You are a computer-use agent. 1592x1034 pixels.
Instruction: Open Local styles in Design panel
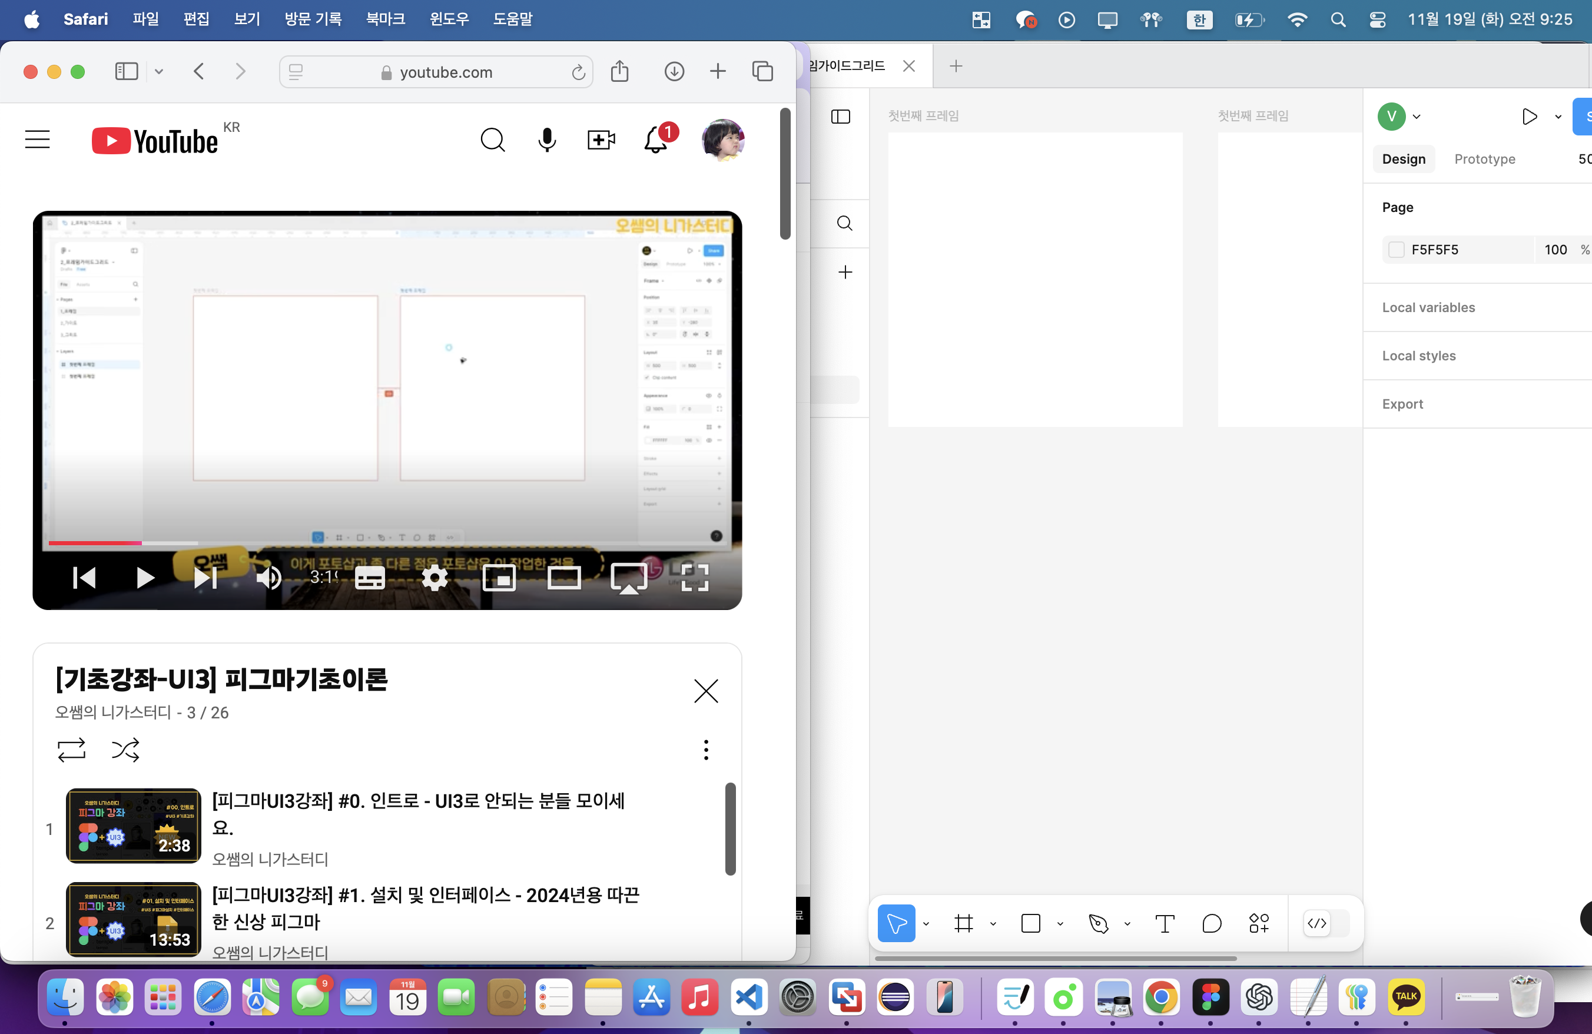click(x=1419, y=356)
